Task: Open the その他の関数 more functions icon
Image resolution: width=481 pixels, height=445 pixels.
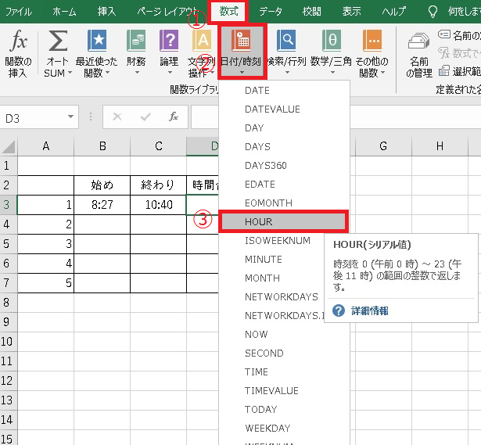Action: click(x=372, y=41)
